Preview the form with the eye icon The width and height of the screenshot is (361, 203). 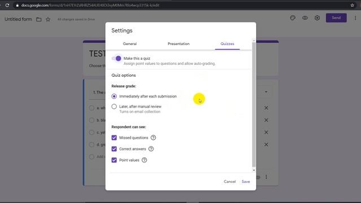point(305,17)
